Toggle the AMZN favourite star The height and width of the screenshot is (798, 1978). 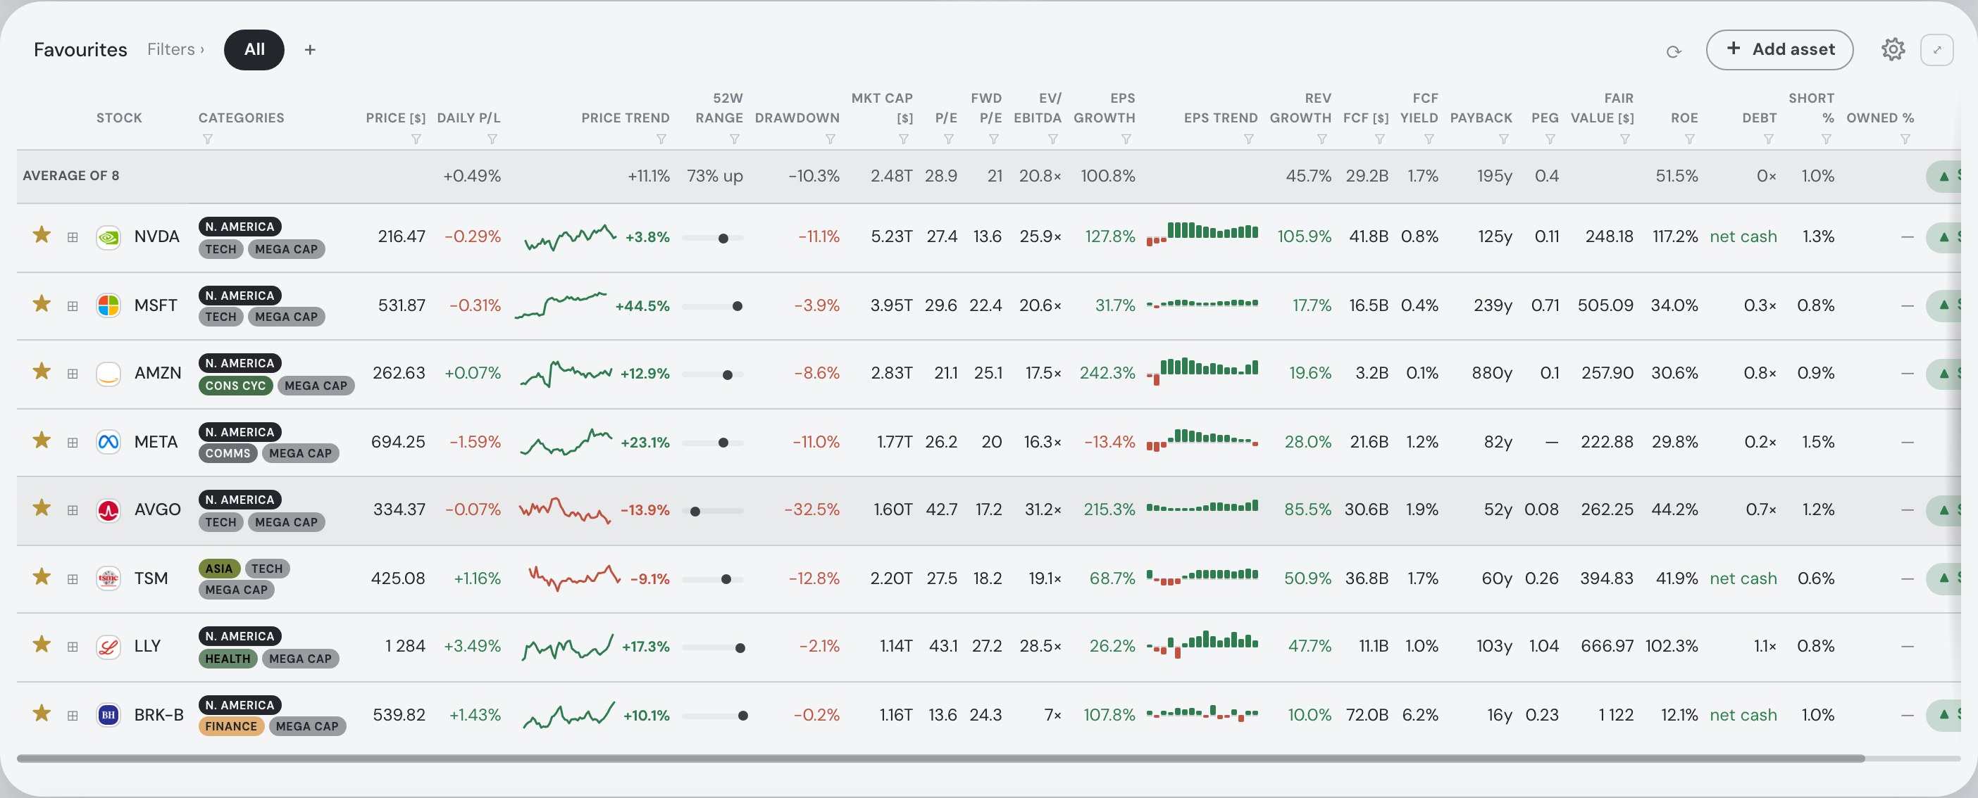(x=42, y=372)
